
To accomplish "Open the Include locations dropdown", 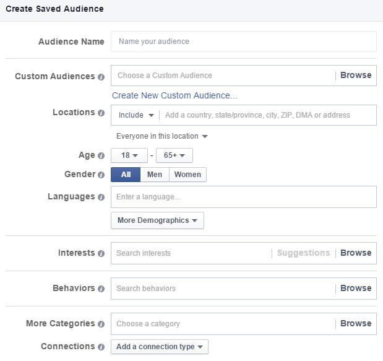I will (x=136, y=115).
